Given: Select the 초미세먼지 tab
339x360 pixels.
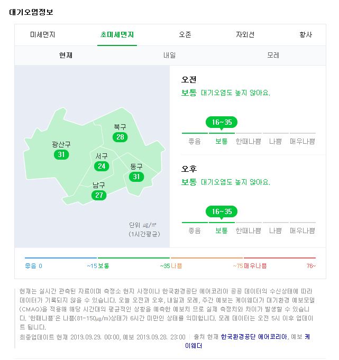Looking at the screenshot, I should click(117, 35).
